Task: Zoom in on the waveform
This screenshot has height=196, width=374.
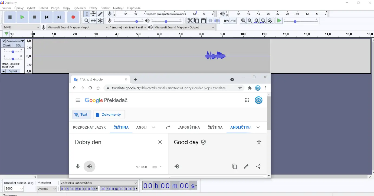Action: (243, 21)
